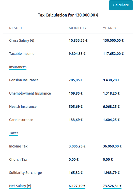Click the Gross Salary row label

[22, 40]
